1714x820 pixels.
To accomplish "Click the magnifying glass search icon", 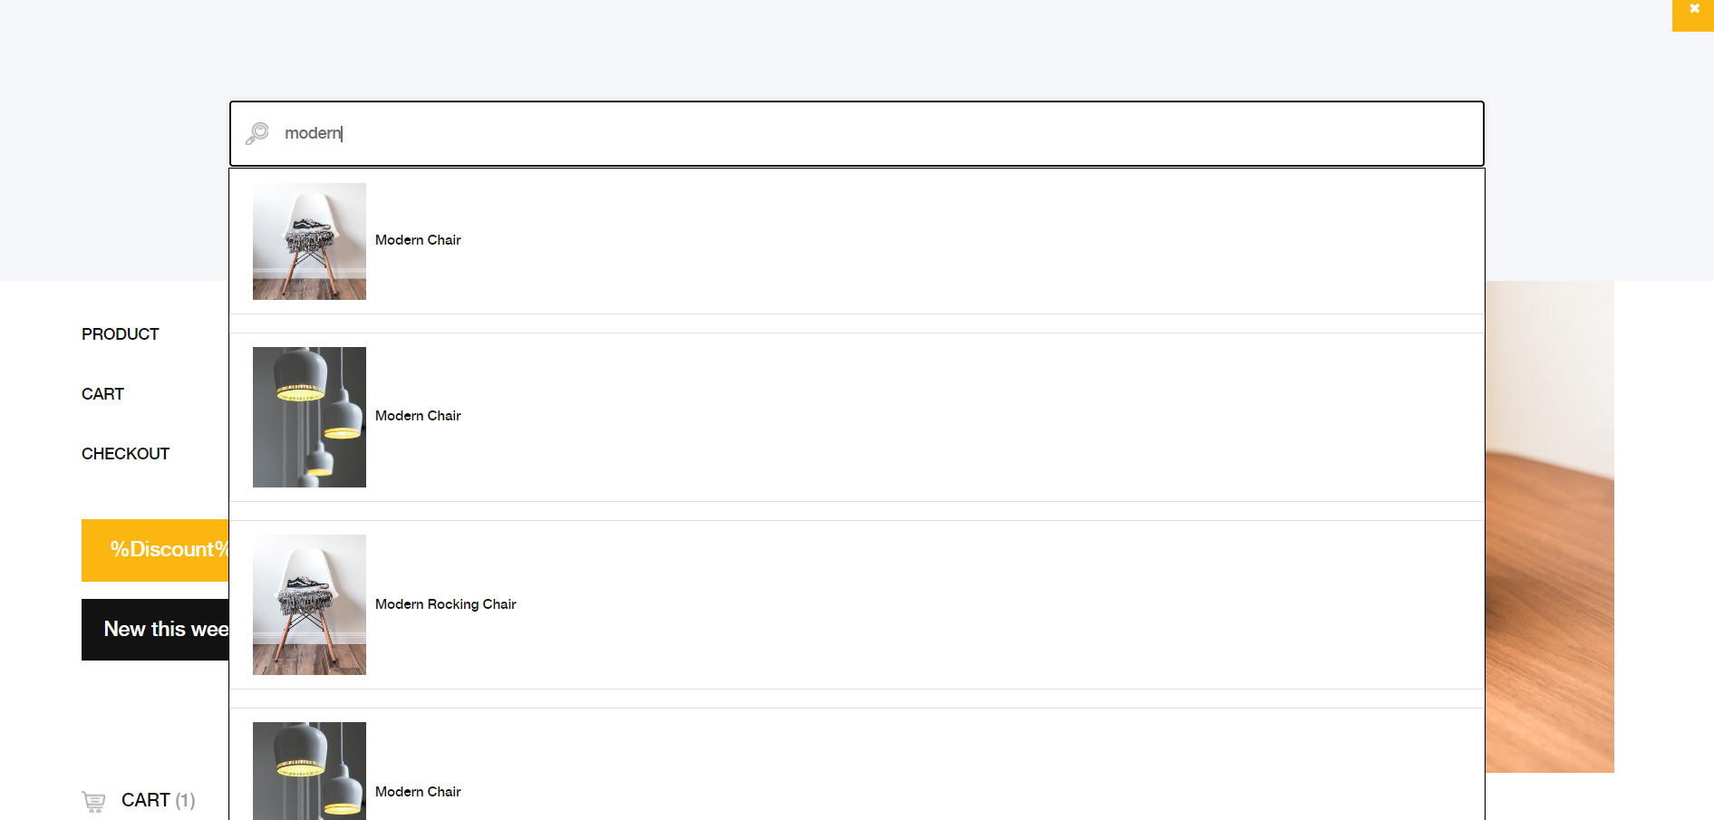I will point(257,134).
